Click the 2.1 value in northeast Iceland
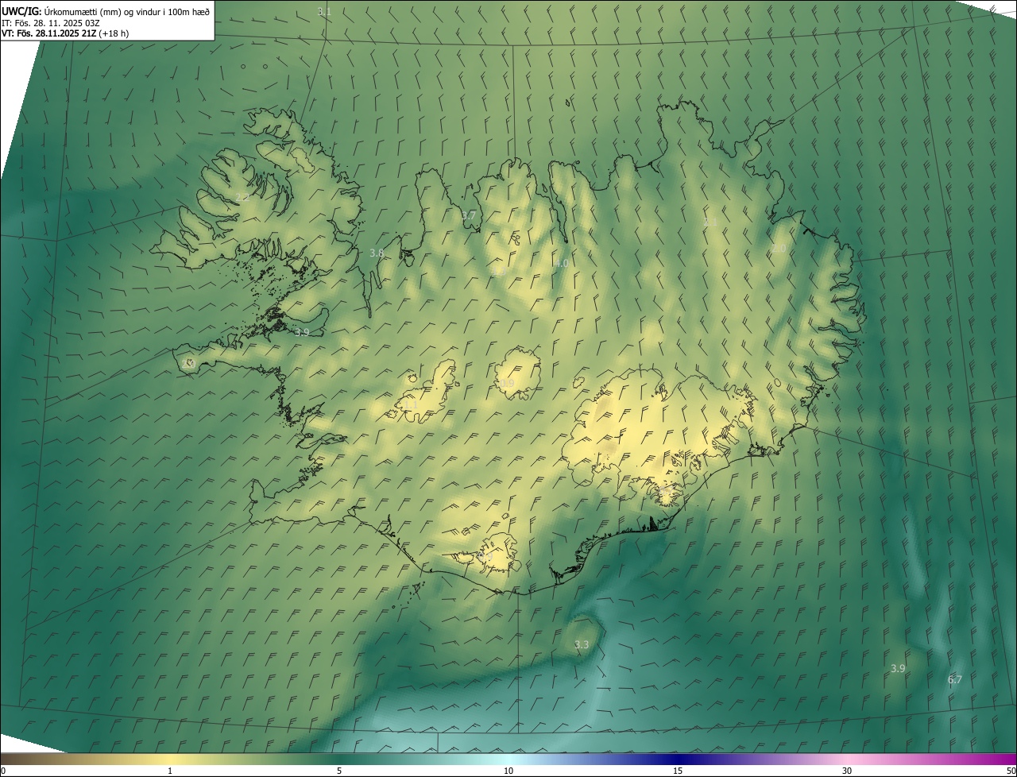Viewport: 1017px width, 777px height. 710,222
